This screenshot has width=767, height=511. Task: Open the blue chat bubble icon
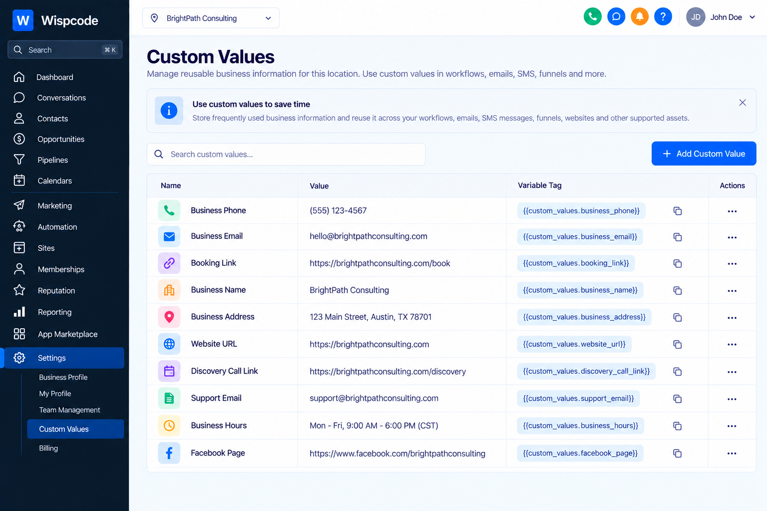point(616,16)
